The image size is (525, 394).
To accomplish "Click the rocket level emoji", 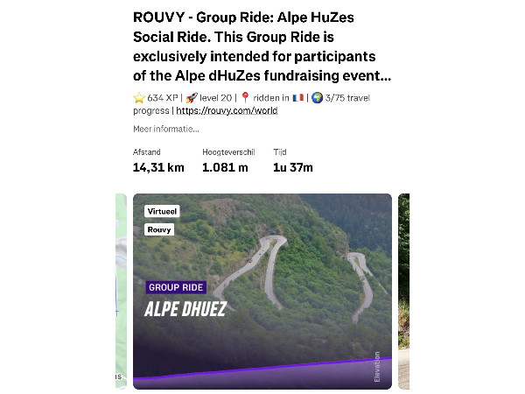I will click(x=191, y=98).
